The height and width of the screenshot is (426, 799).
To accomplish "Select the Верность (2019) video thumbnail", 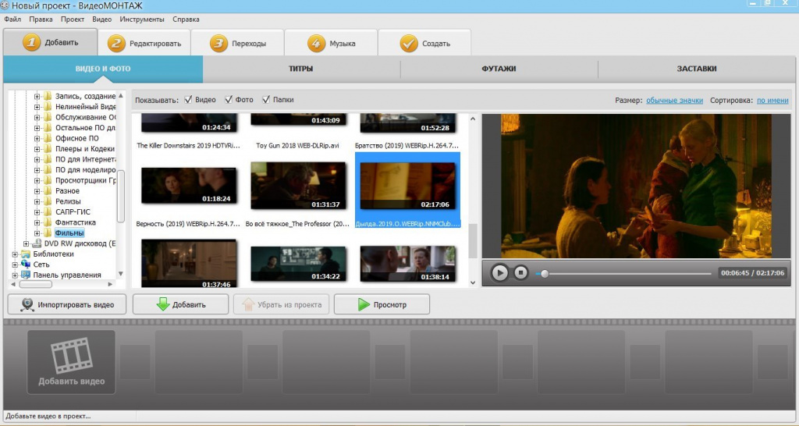I will 189,186.
